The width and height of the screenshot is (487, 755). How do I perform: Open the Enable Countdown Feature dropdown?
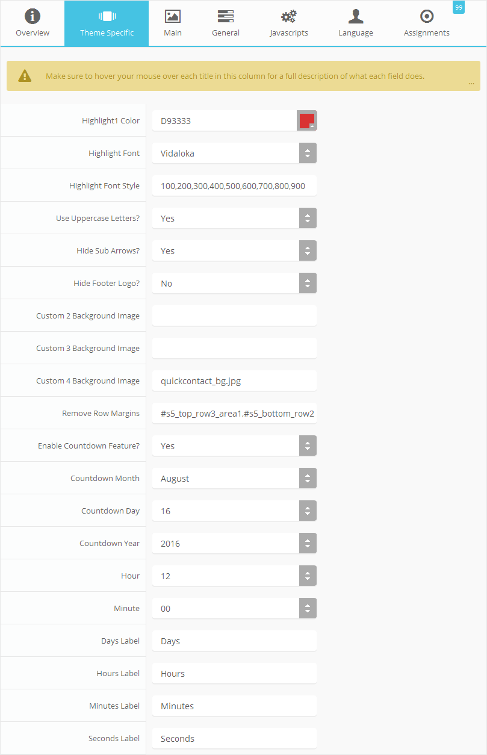coord(234,446)
